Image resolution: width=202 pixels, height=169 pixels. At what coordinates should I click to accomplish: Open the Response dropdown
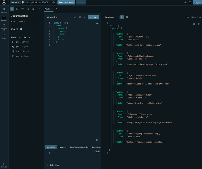tap(111, 17)
